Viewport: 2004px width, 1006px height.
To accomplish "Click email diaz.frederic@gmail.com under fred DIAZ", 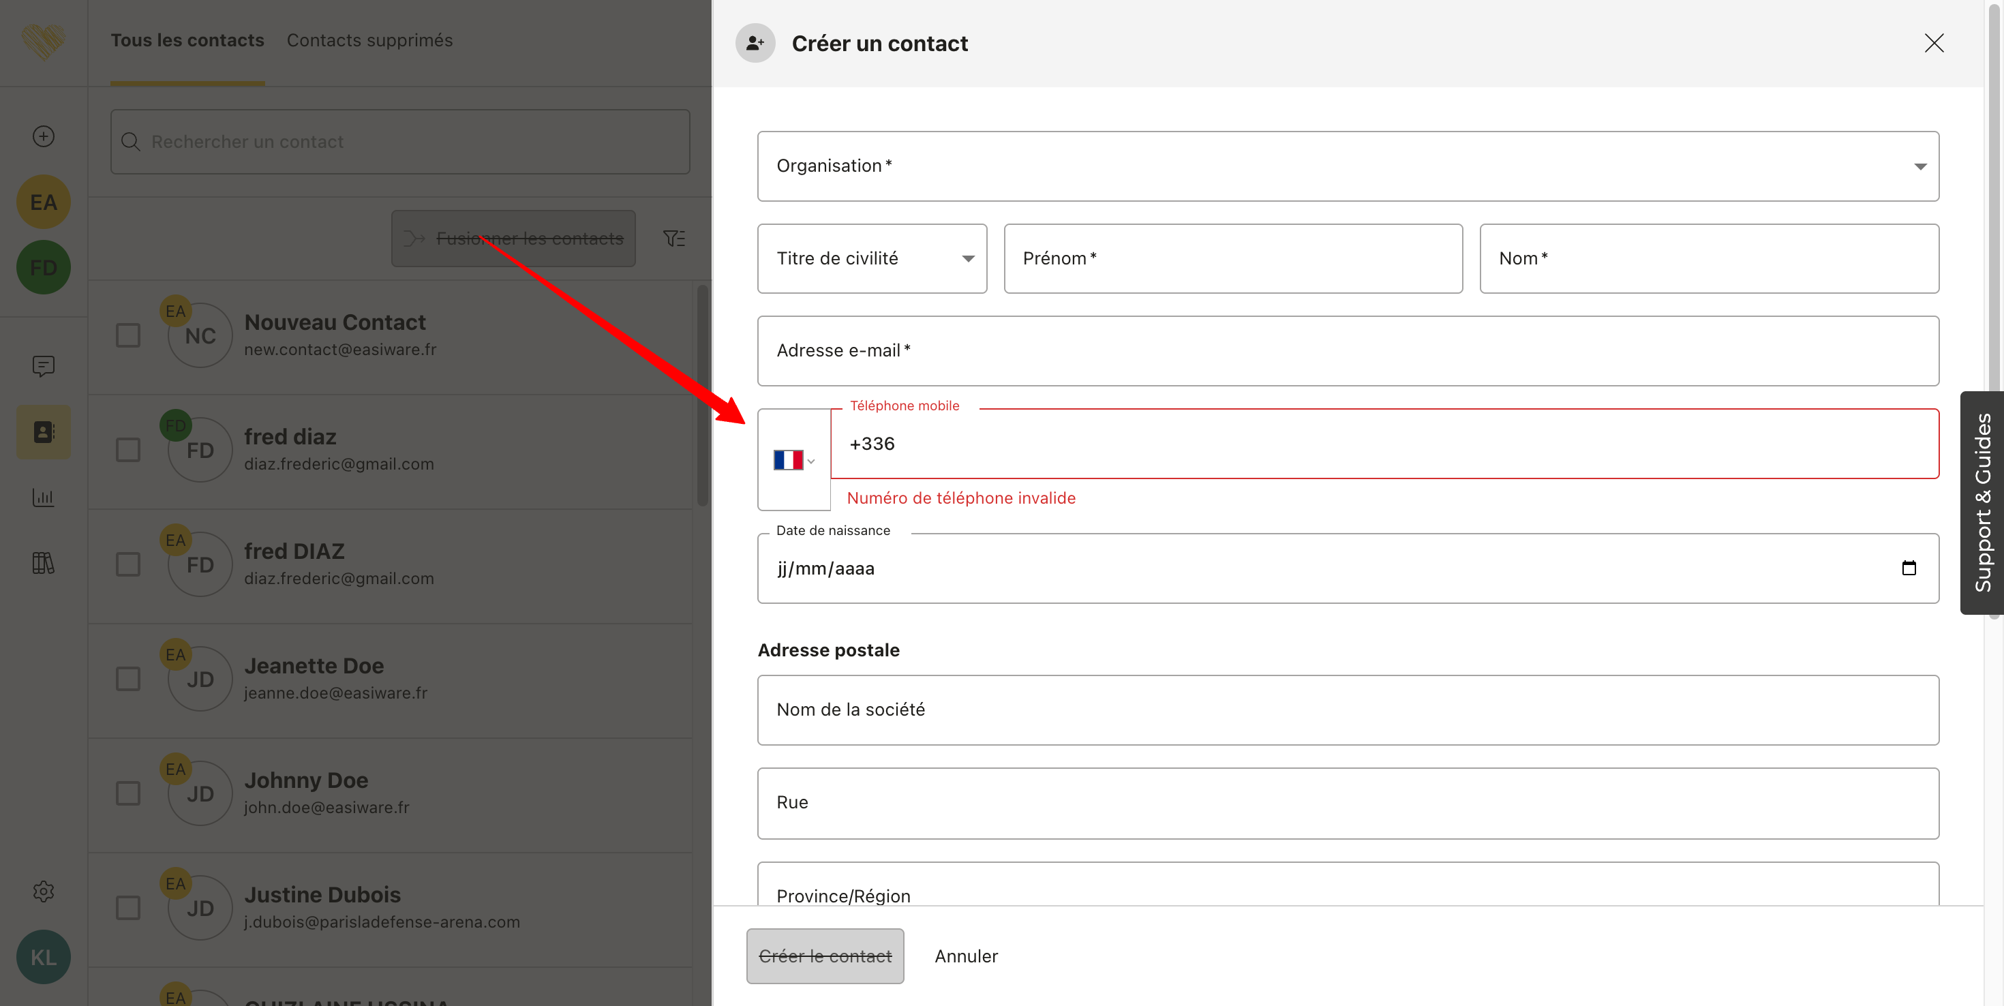I will [x=339, y=578].
